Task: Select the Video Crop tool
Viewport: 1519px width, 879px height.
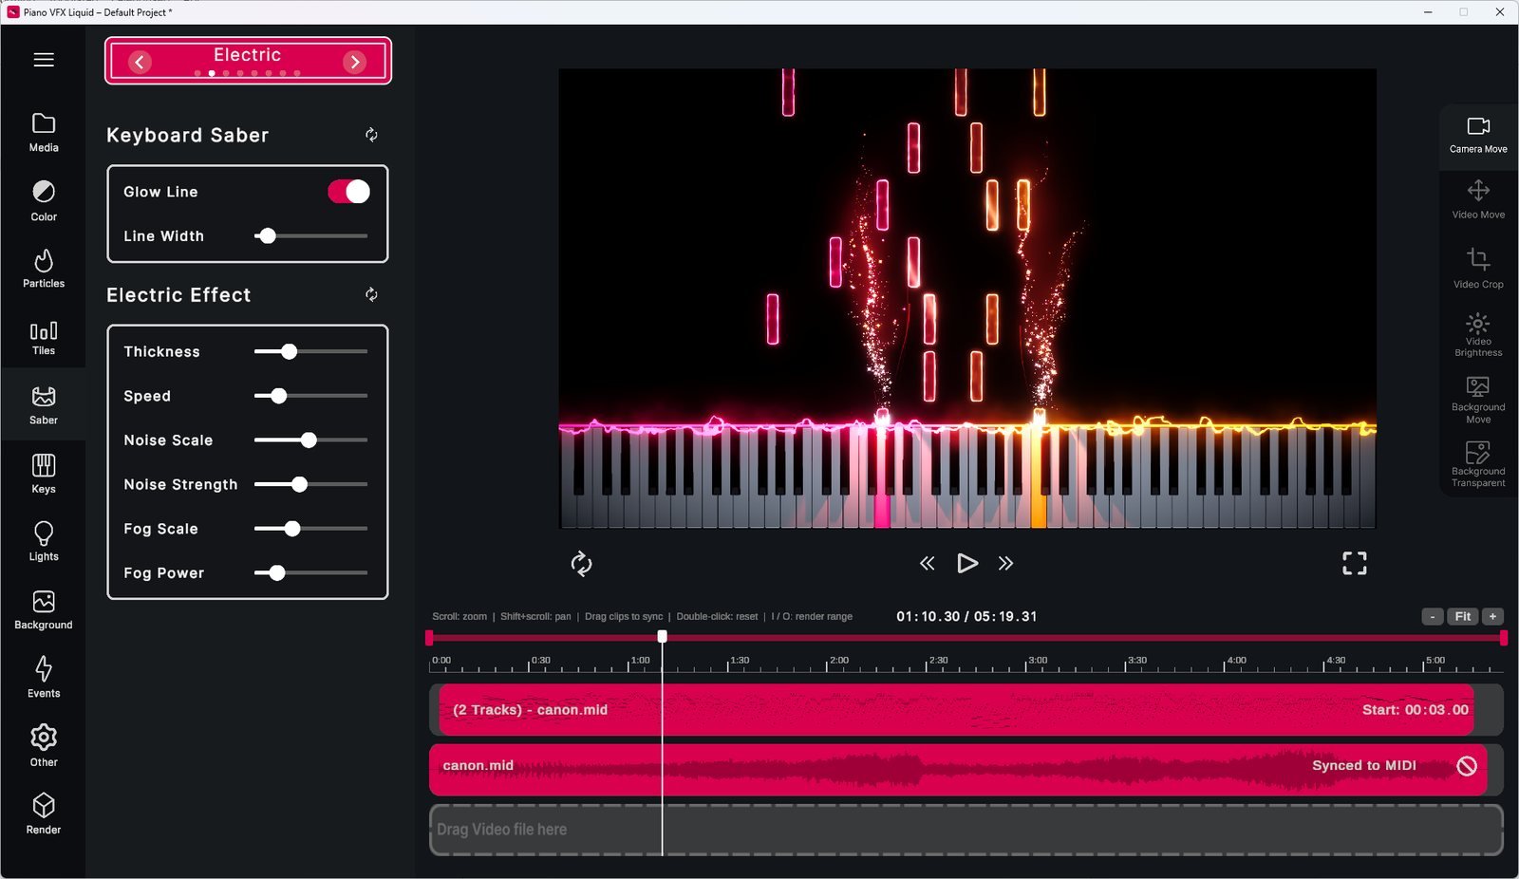Action: [1478, 269]
